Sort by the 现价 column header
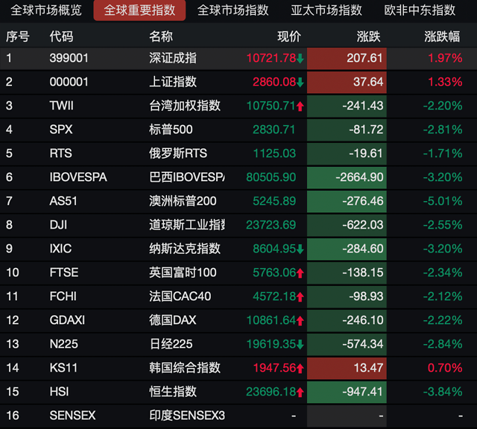This screenshot has height=429, width=477. pyautogui.click(x=289, y=36)
